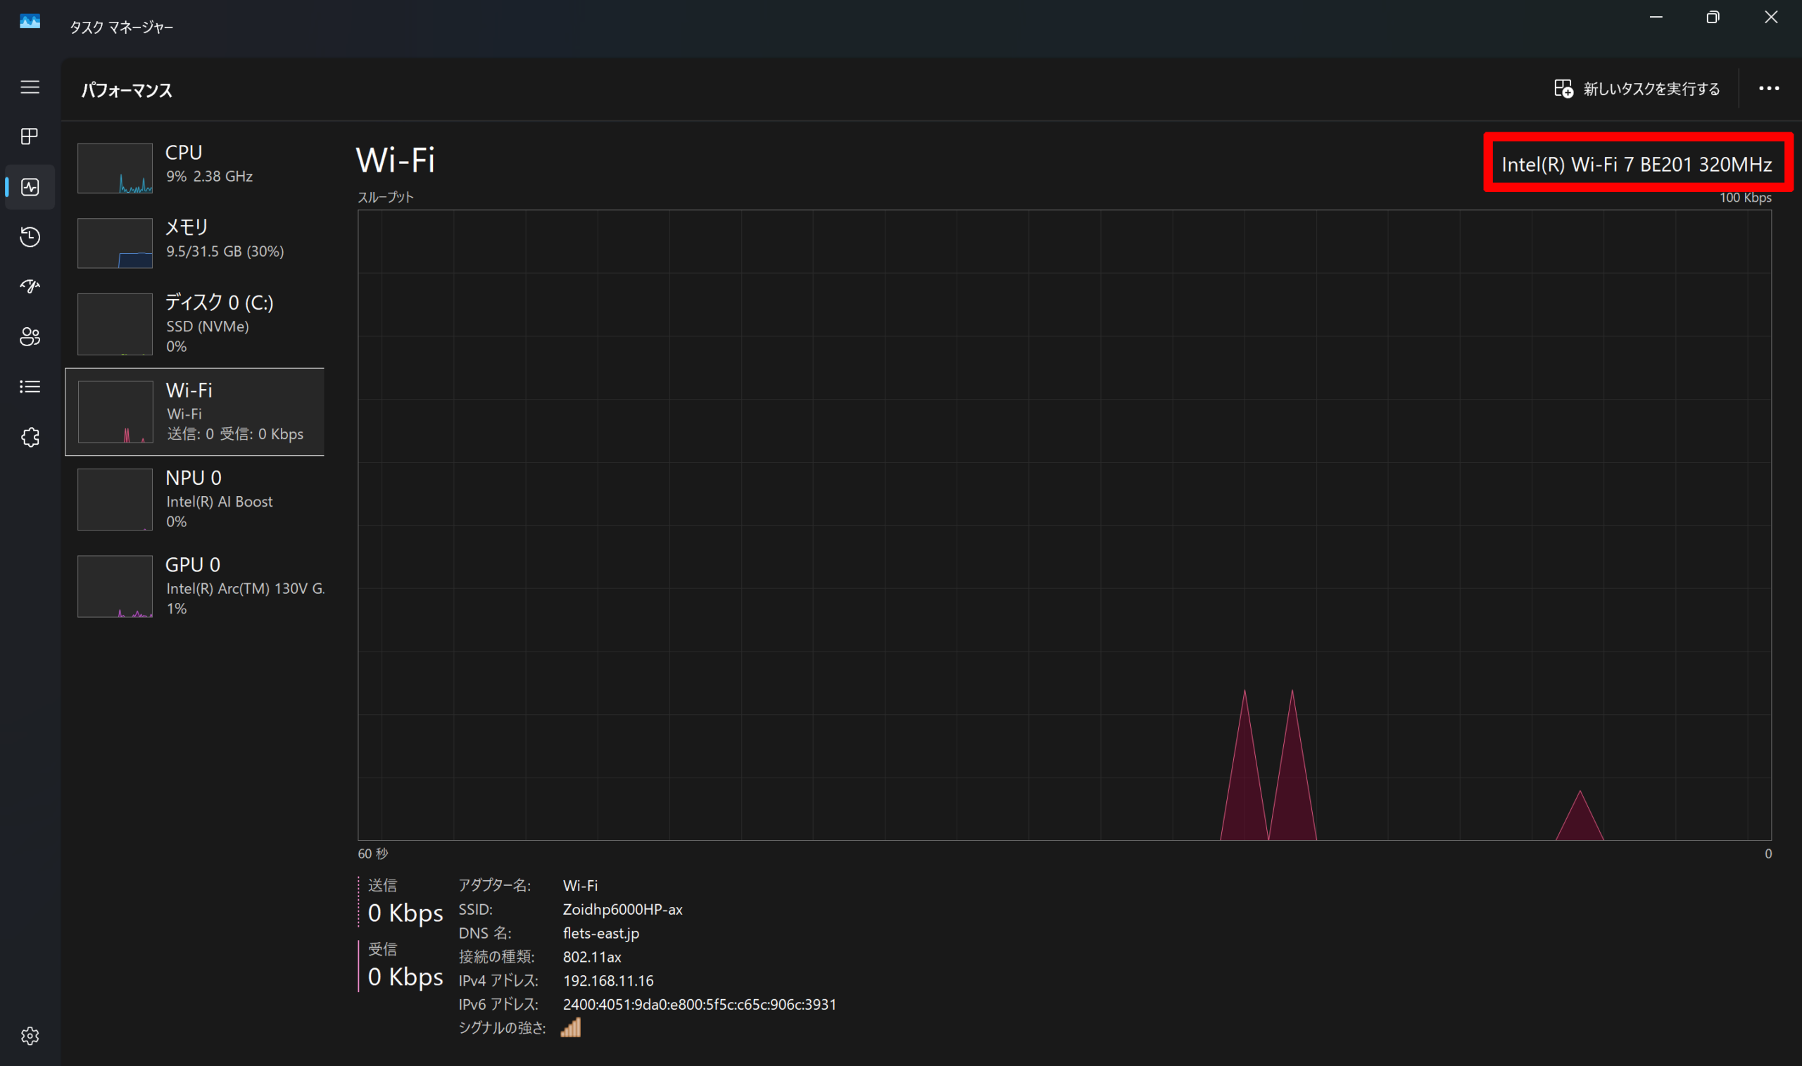Select the CPU performance item
1802x1066 pixels.
click(196, 167)
